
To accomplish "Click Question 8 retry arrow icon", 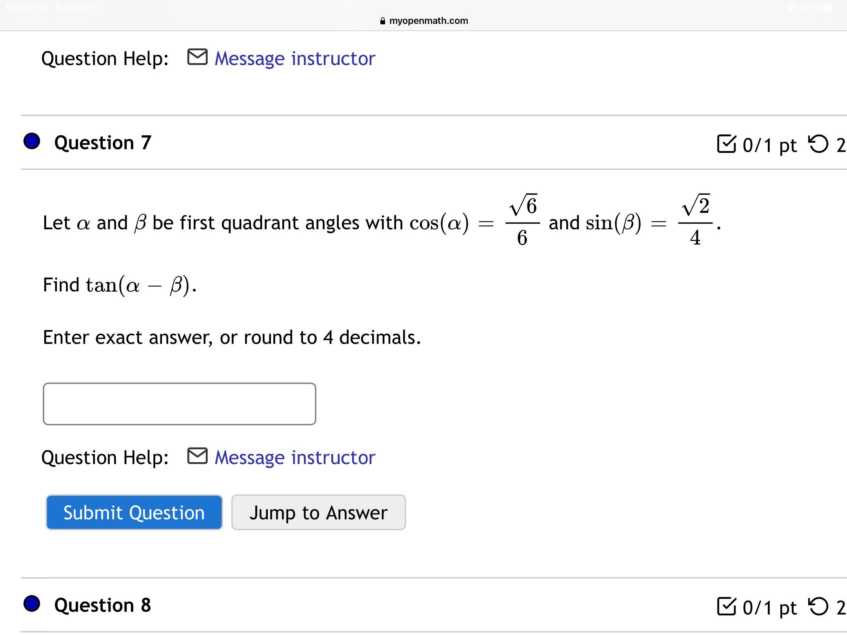I will [818, 606].
